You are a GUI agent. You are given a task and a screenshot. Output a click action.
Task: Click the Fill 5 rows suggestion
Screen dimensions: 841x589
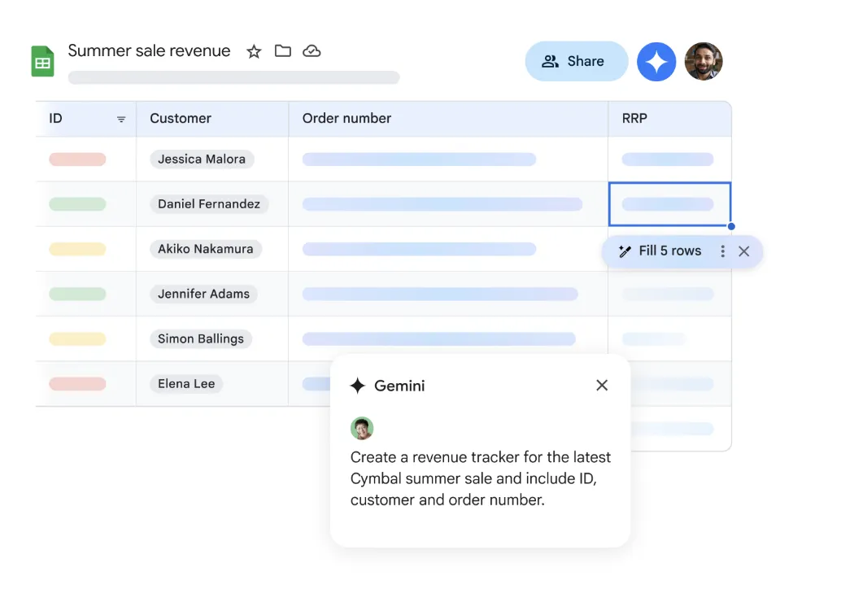pyautogui.click(x=660, y=251)
